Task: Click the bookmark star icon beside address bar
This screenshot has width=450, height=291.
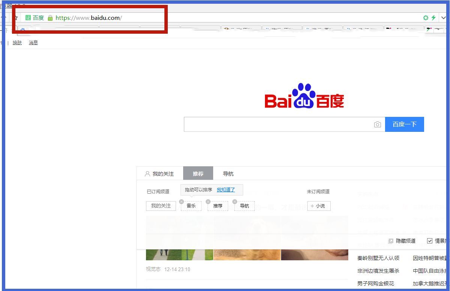Action: click(x=17, y=18)
